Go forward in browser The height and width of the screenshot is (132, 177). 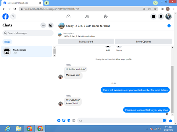click(x=9, y=9)
